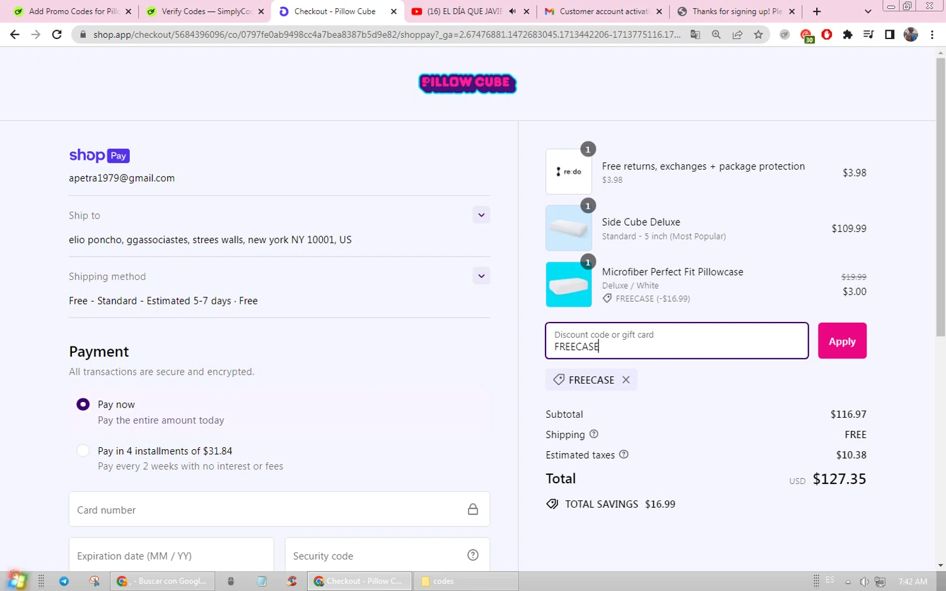Click the email apetra1979@gmail.com
Viewport: 946px width, 591px height.
(x=122, y=178)
